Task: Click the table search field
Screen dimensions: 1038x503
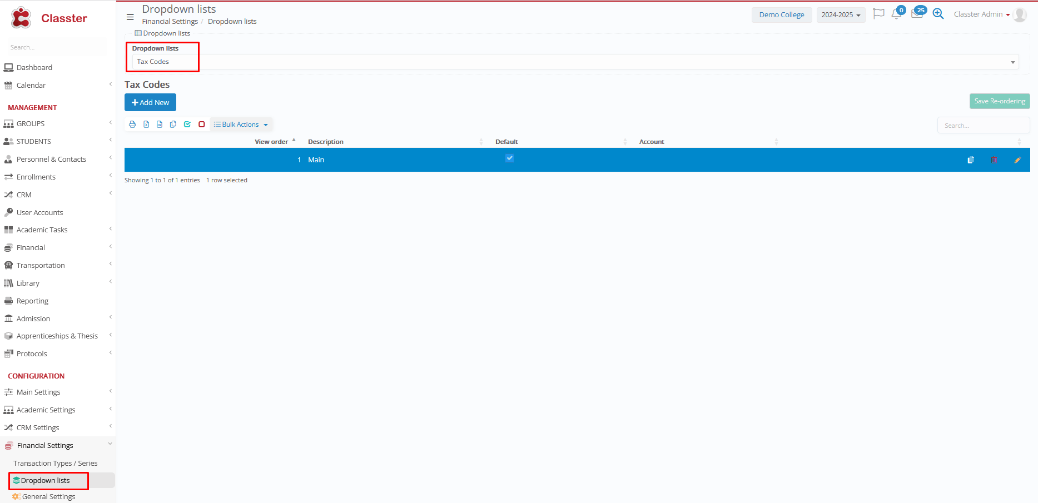Action: (983, 126)
